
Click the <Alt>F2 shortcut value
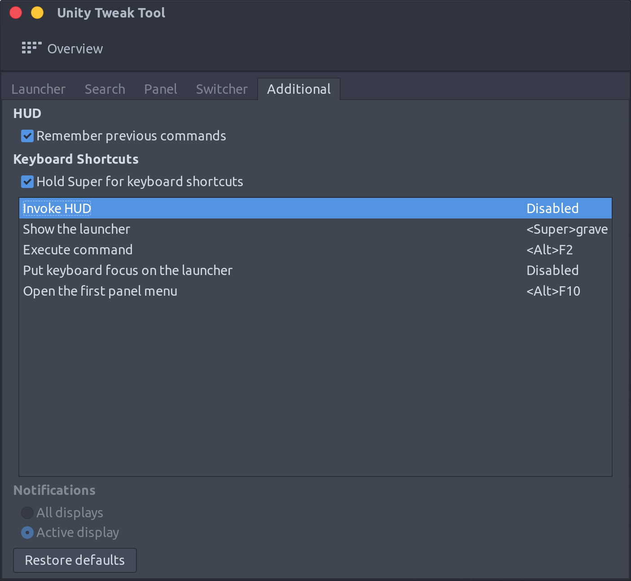(x=549, y=249)
